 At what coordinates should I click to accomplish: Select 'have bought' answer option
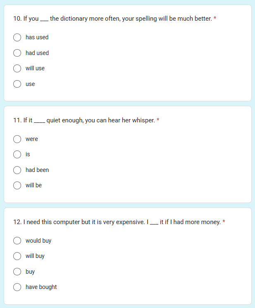point(17,287)
